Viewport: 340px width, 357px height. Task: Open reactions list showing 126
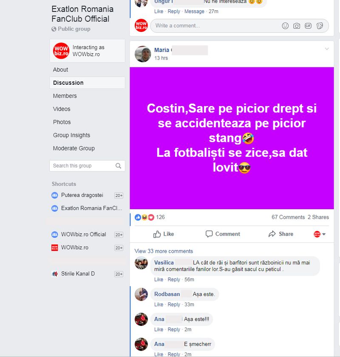160,217
